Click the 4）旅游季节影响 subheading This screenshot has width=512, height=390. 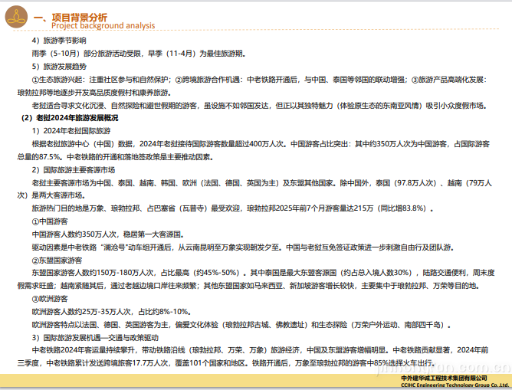pyautogui.click(x=59, y=39)
